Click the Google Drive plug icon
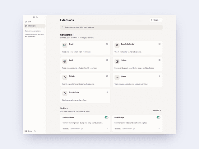Screen dimensions: 199x149 pos(65,94)
